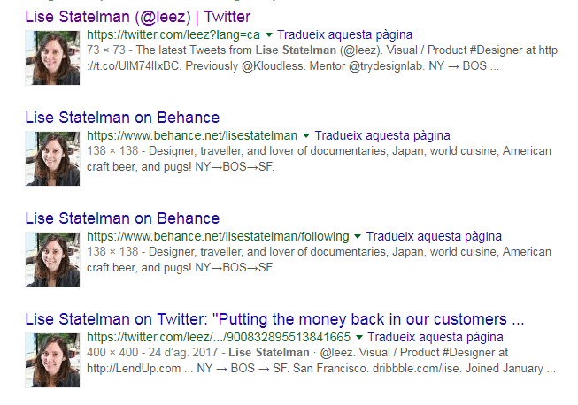Click the thumbnail beside behance.net/lisestatelman/following result
Image resolution: width=578 pixels, height=405 pixels.
[52, 260]
